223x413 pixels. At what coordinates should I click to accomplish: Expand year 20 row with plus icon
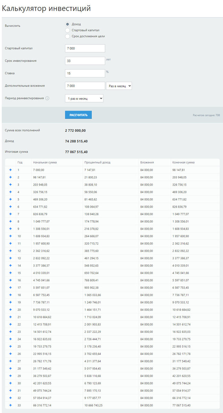[10, 310]
